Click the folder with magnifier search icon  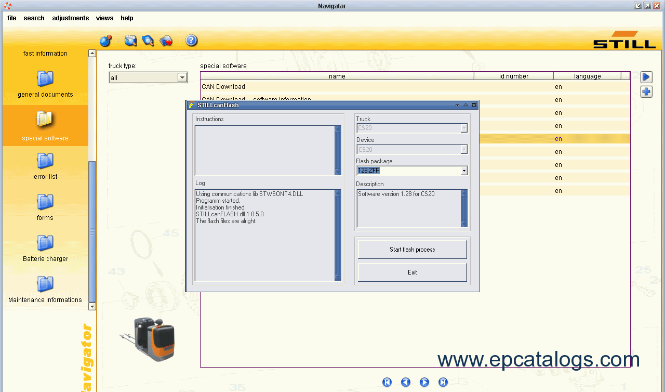coord(130,41)
